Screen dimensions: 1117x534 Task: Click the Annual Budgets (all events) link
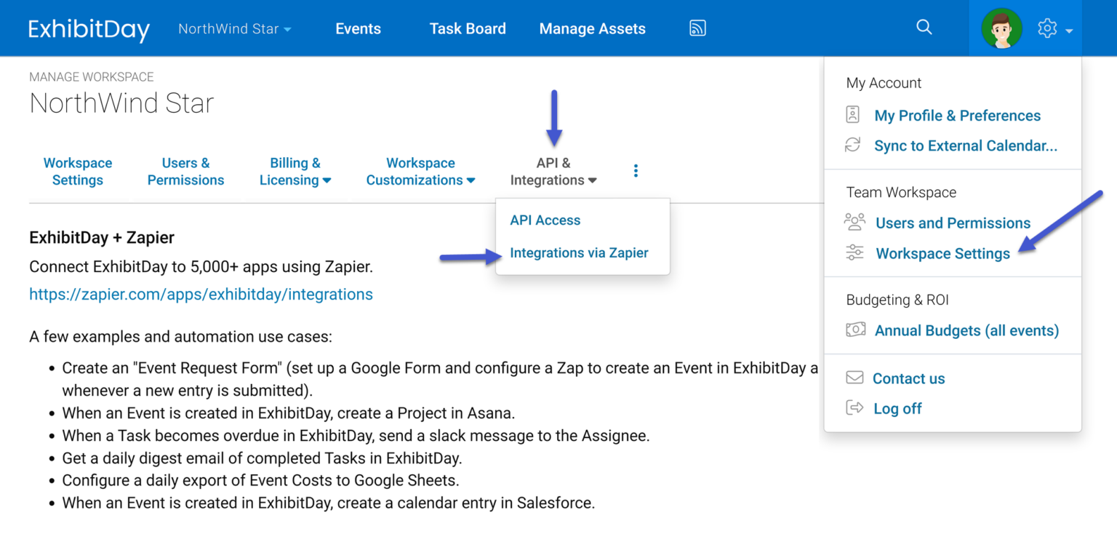pyautogui.click(x=966, y=330)
